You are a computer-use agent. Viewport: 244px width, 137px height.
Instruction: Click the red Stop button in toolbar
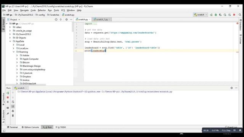(x=234, y=15)
